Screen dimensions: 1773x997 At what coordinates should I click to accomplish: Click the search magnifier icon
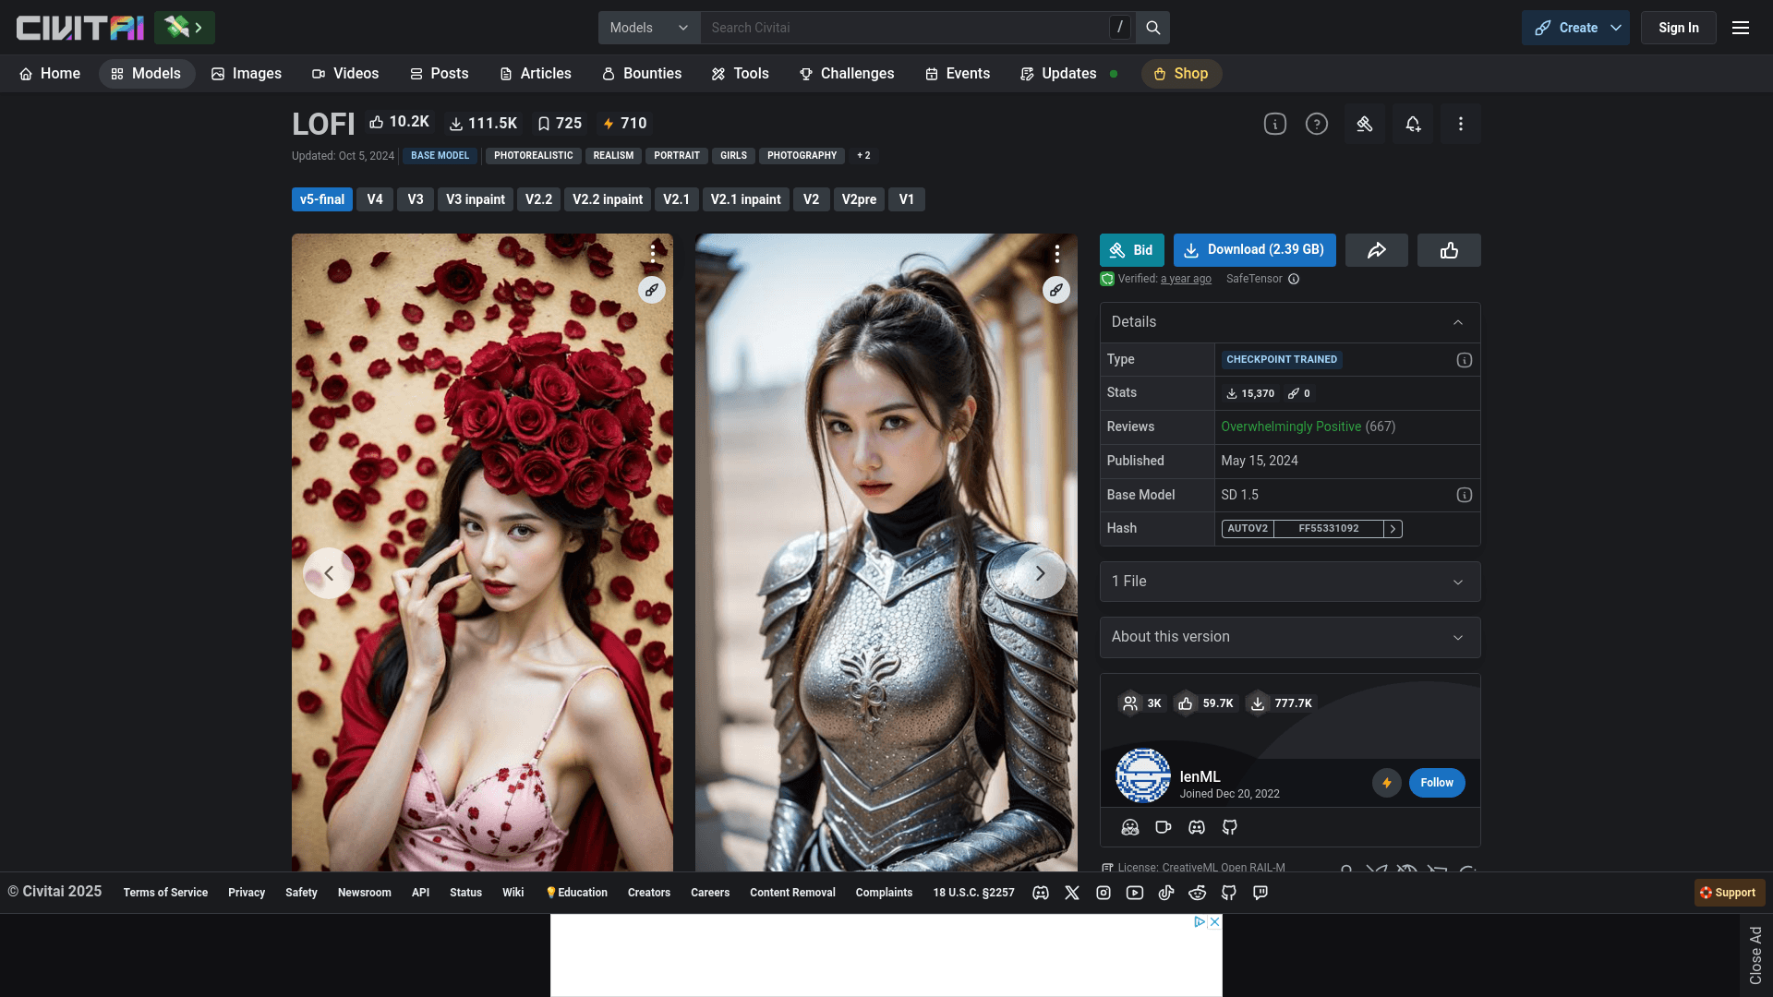coord(1152,28)
